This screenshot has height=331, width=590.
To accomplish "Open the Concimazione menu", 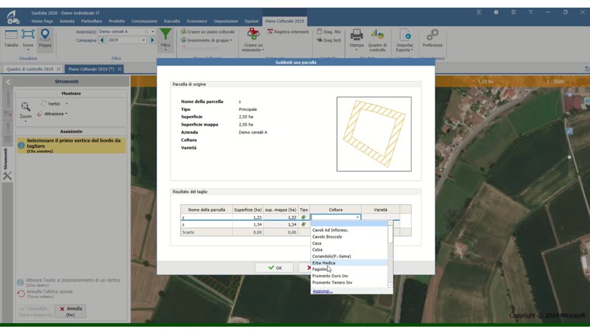I will tap(144, 21).
